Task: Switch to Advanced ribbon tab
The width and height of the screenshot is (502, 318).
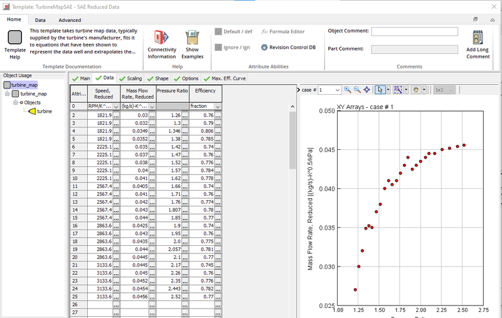Action: tap(70, 20)
